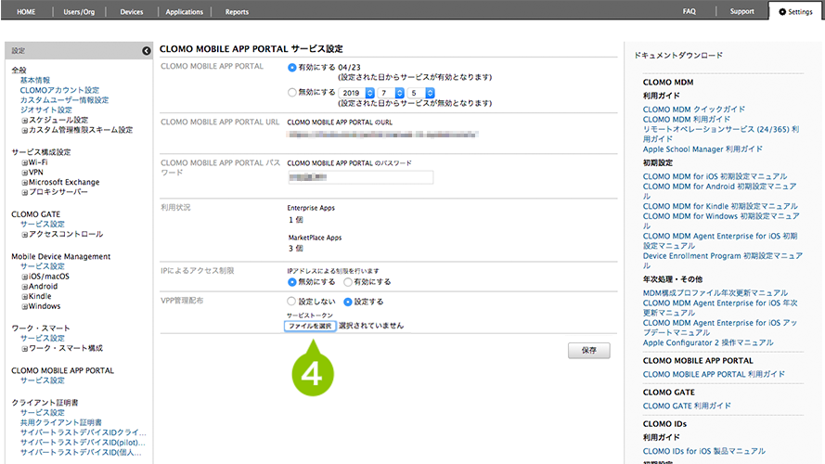Open サイバートラストデバイスID(個人 link
The width and height of the screenshot is (825, 464).
81,453
